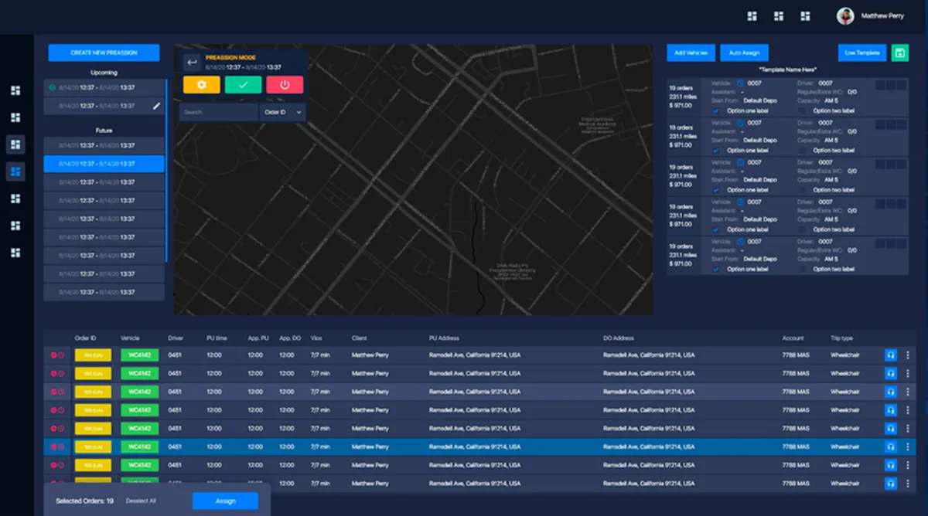Click the blue Assign button
Screen dimensions: 928x516
[x=225, y=501]
